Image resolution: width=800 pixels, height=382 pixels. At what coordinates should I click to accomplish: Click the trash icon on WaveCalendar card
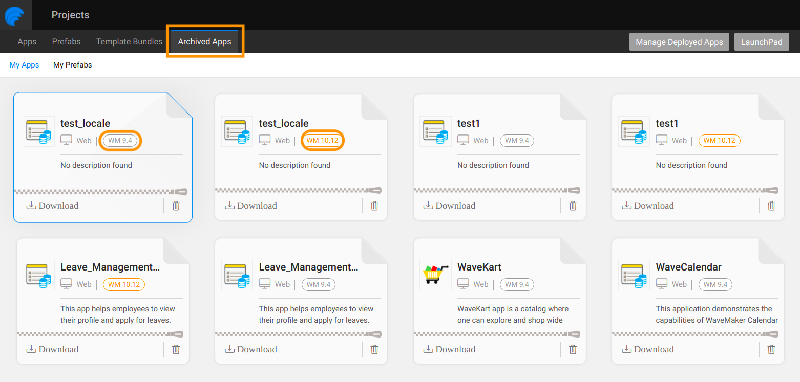(x=771, y=349)
